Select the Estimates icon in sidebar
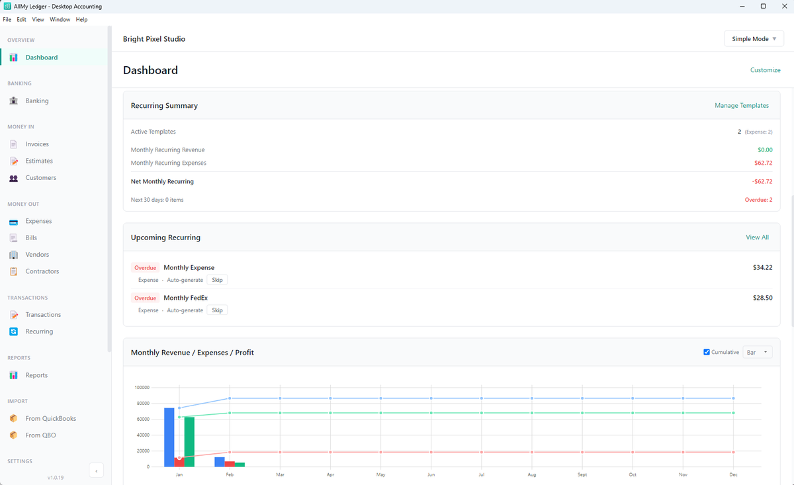794x485 pixels. (13, 161)
